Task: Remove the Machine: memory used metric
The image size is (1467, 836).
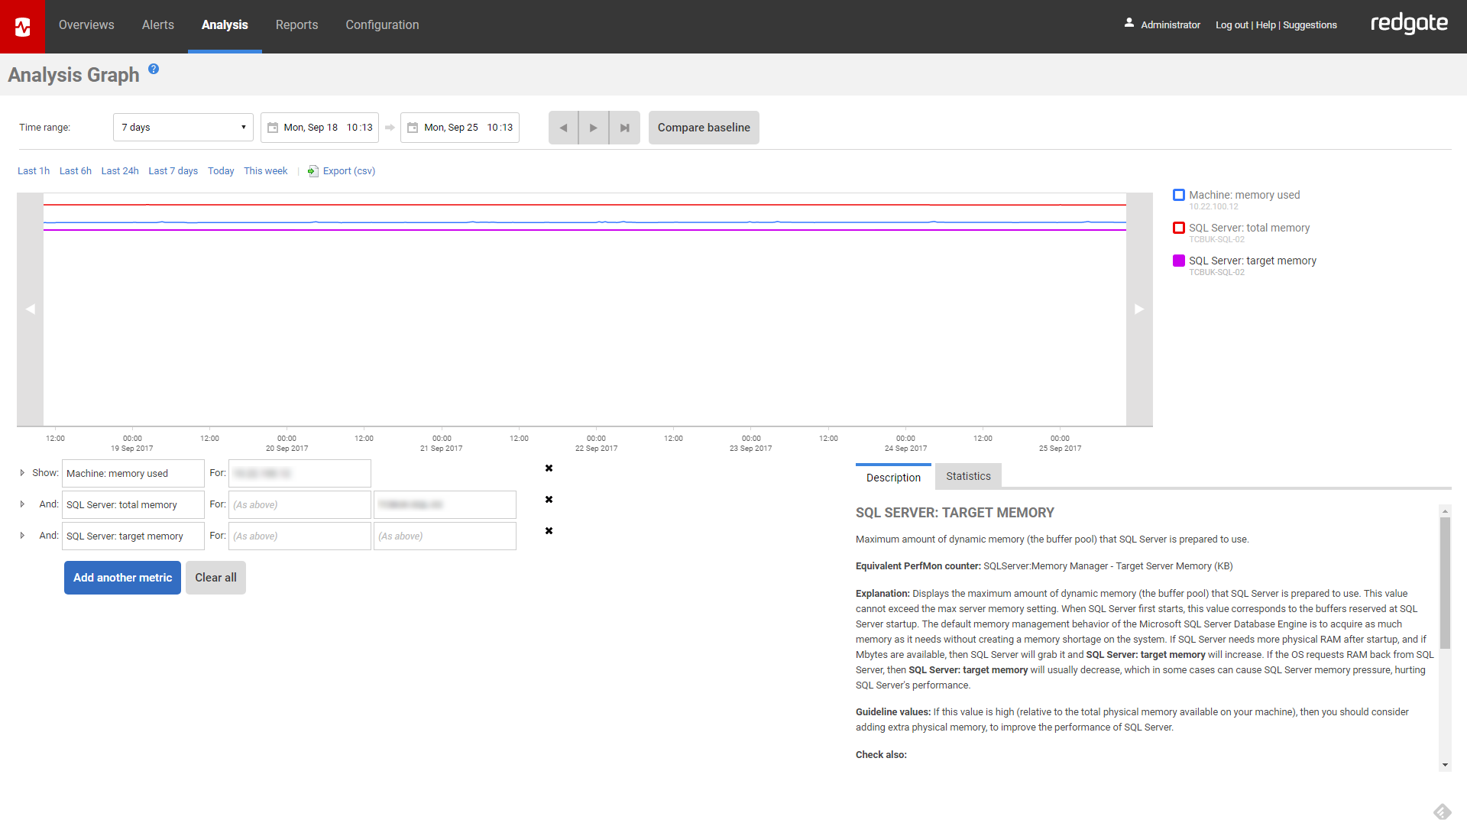Action: (x=549, y=468)
